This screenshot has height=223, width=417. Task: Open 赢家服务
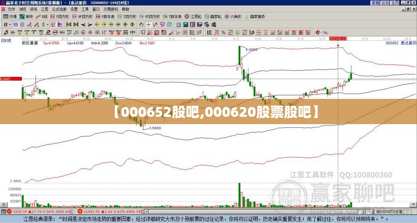coord(255,16)
